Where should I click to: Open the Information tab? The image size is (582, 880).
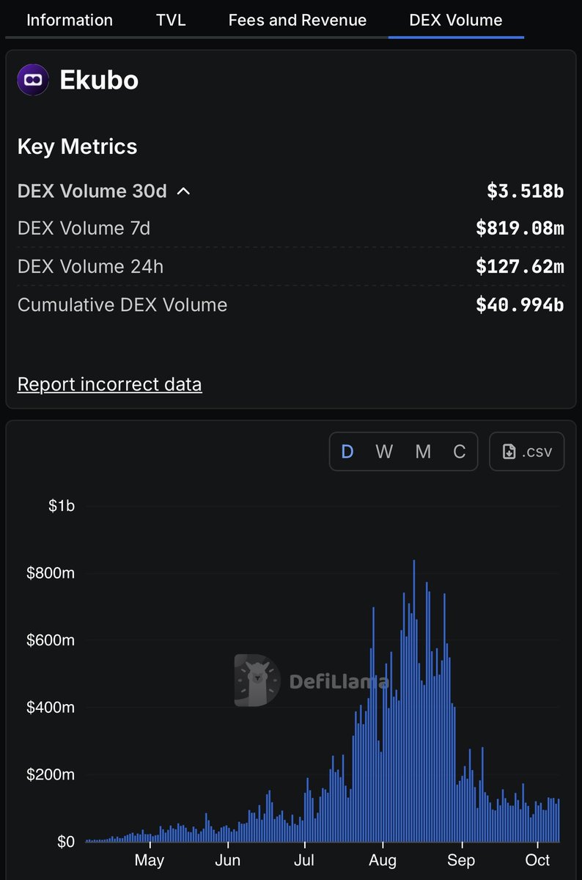[x=70, y=20]
